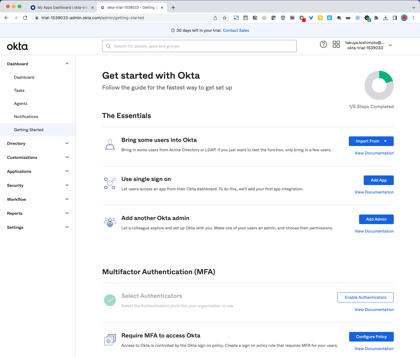The width and height of the screenshot is (420, 357).
Task: Click the Okta logo
Action: click(x=17, y=46)
